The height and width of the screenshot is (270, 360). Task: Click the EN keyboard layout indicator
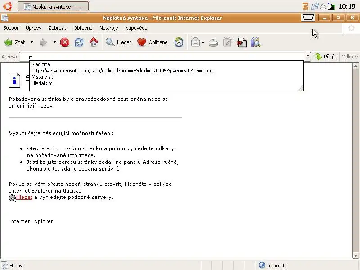point(306,6)
